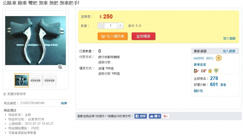Screen dimensions: 243x137
Task: Share product via Facebook 分享 button
Action: coord(140,116)
